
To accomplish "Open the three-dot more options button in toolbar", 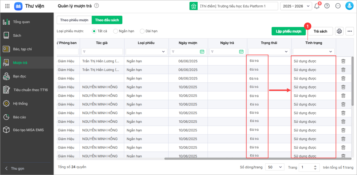I will tap(350, 31).
